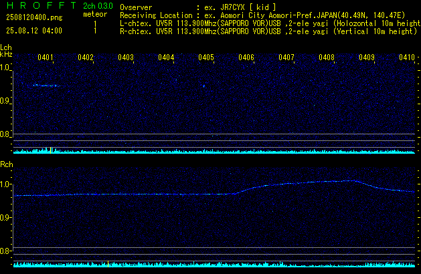Click the 0.9 kHz label on Rch axis
This screenshot has height=274, width=421.
point(5,217)
